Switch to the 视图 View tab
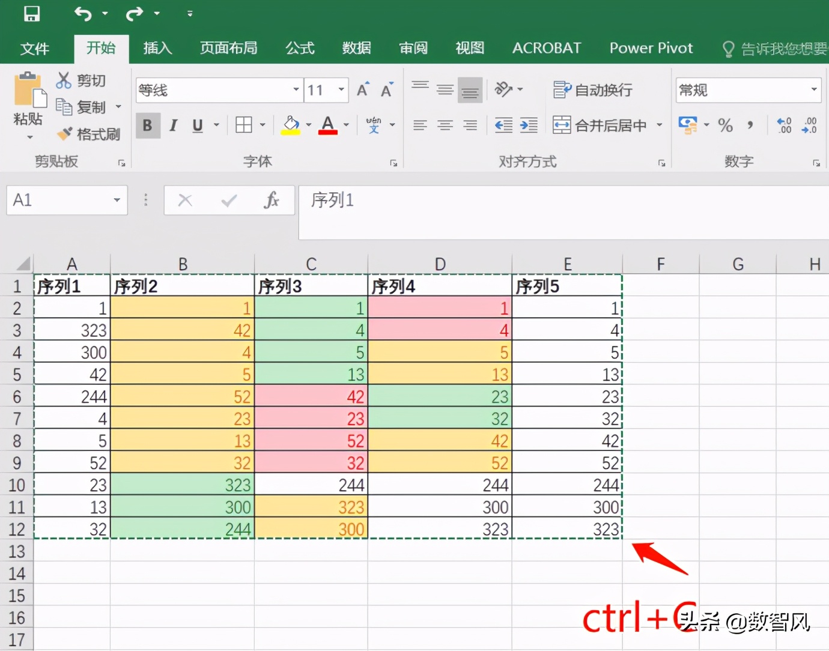 [x=470, y=48]
